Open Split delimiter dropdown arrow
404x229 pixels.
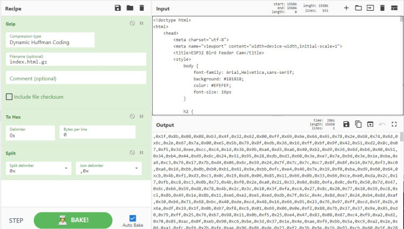[66, 168]
